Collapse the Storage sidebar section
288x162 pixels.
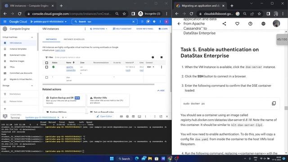tap(32, 86)
